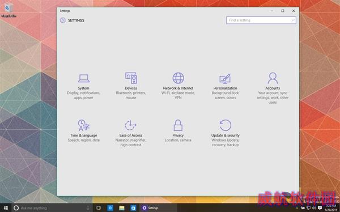Click 'Background, lock screen, colors' description
The height and width of the screenshot is (212, 340).
click(226, 95)
